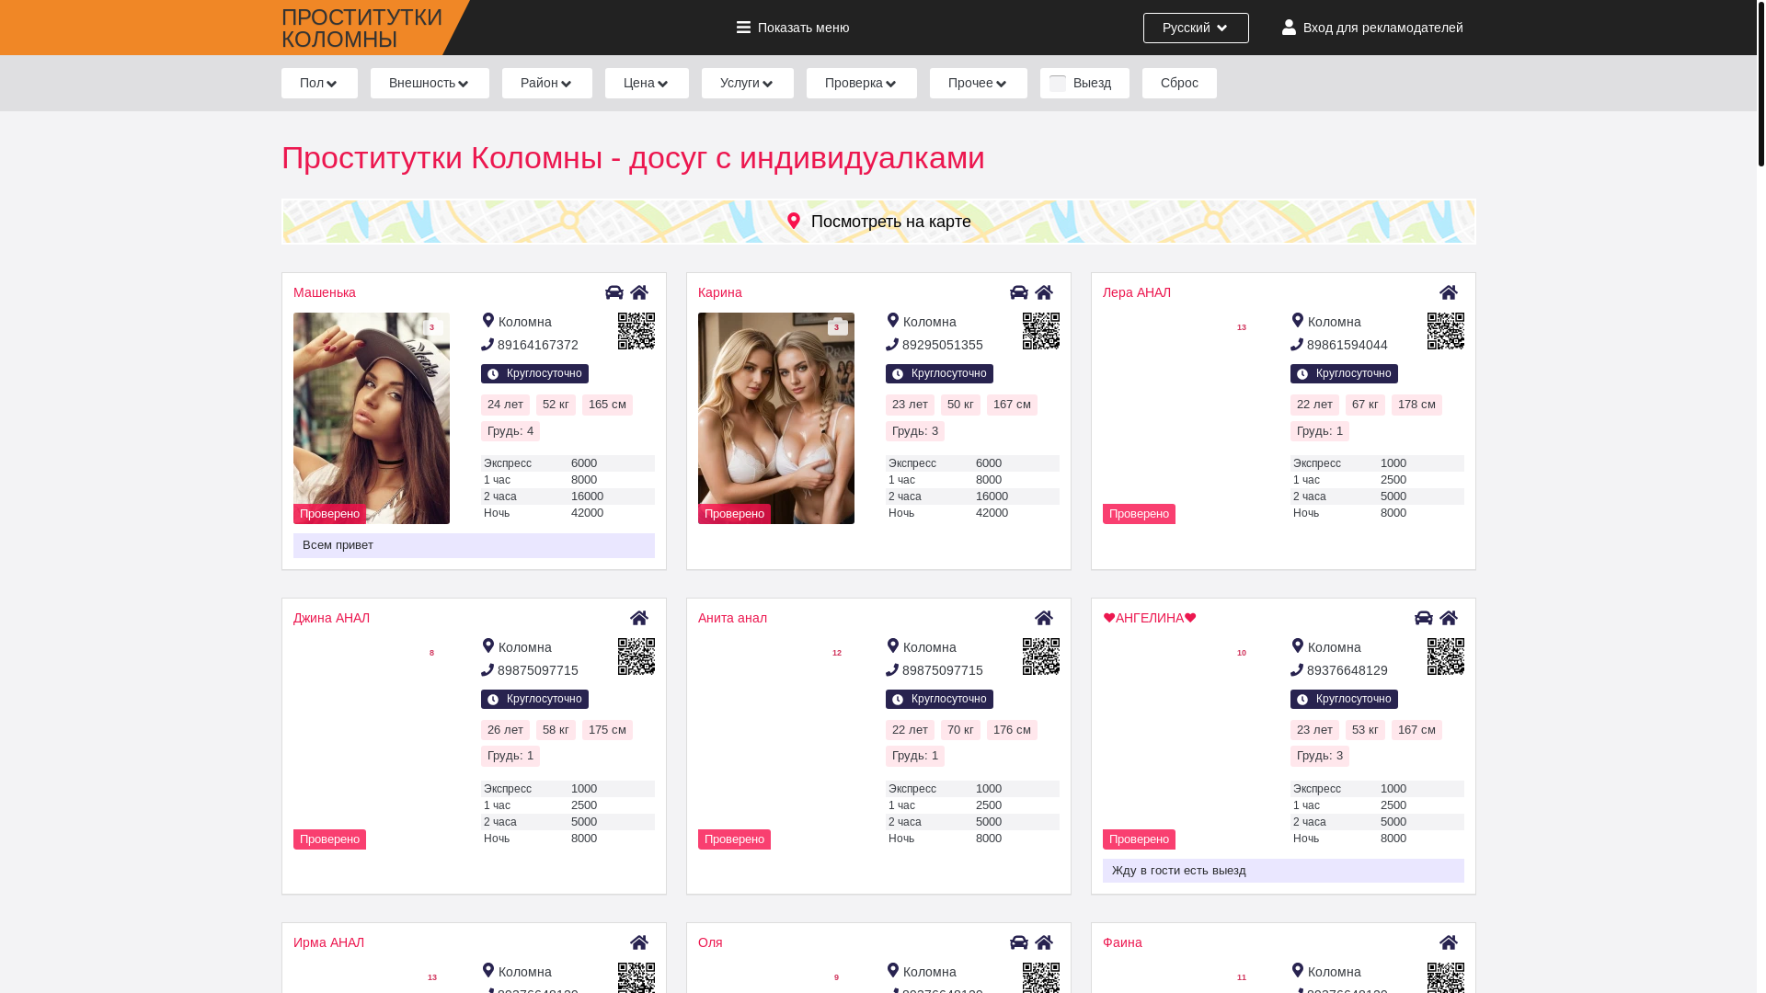Open the Машенька profile name link

point(325,292)
